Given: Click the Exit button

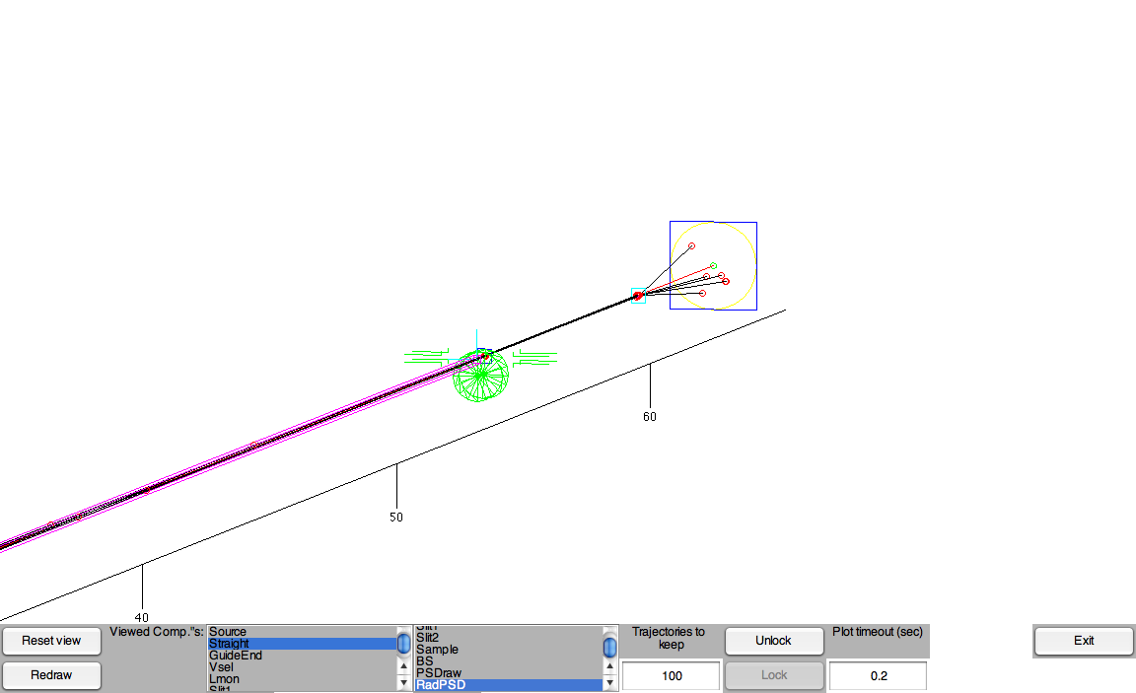Looking at the screenshot, I should pos(1083,641).
